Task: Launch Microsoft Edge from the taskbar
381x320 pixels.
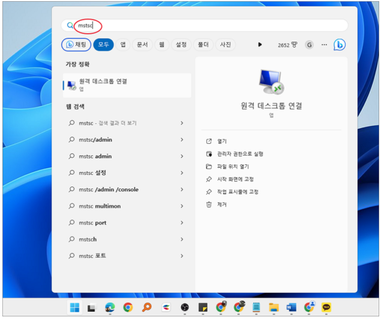Action: 110,308
